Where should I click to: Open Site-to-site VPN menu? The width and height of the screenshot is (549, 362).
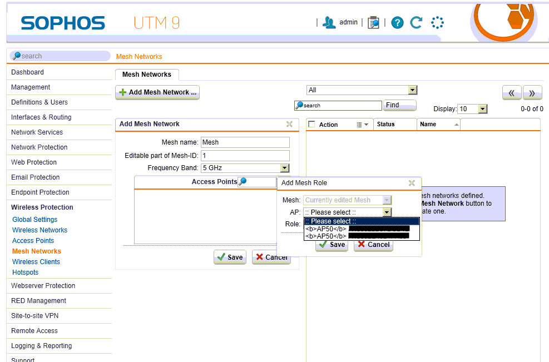(x=34, y=316)
